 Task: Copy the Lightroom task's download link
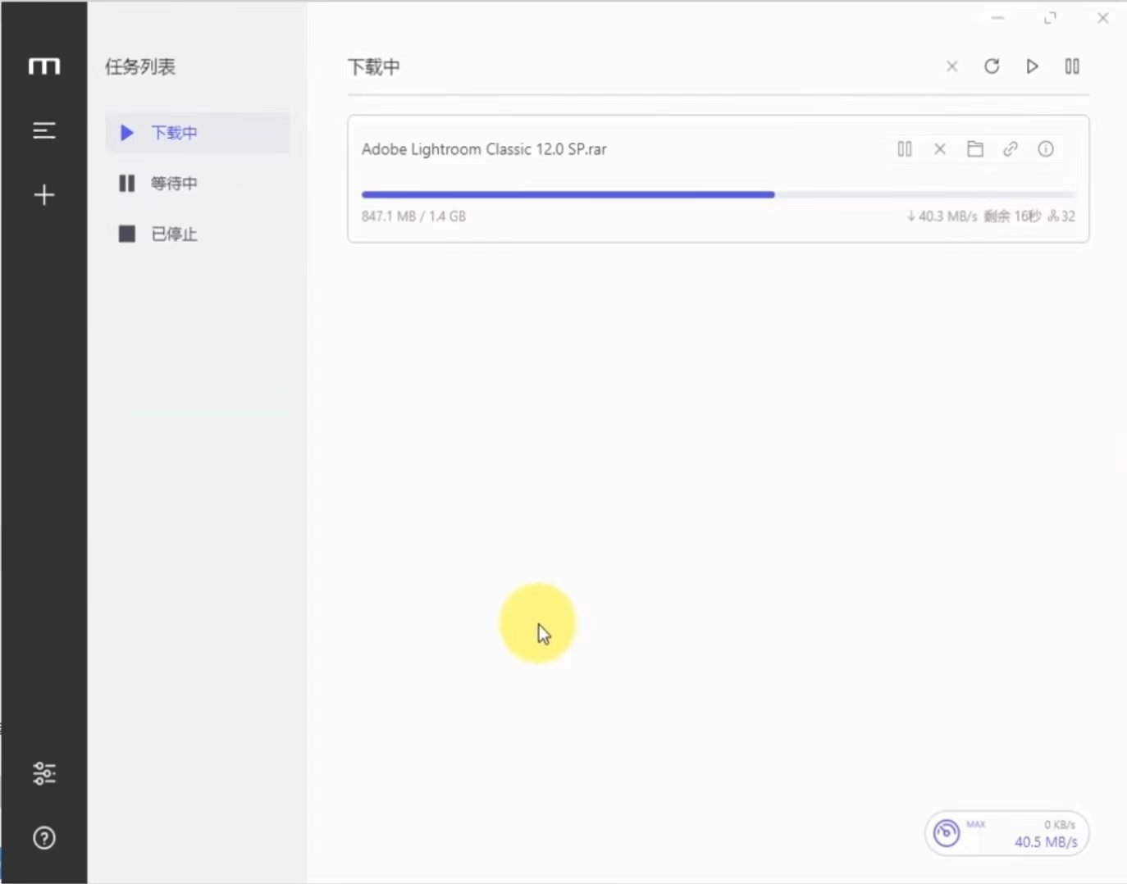1011,149
